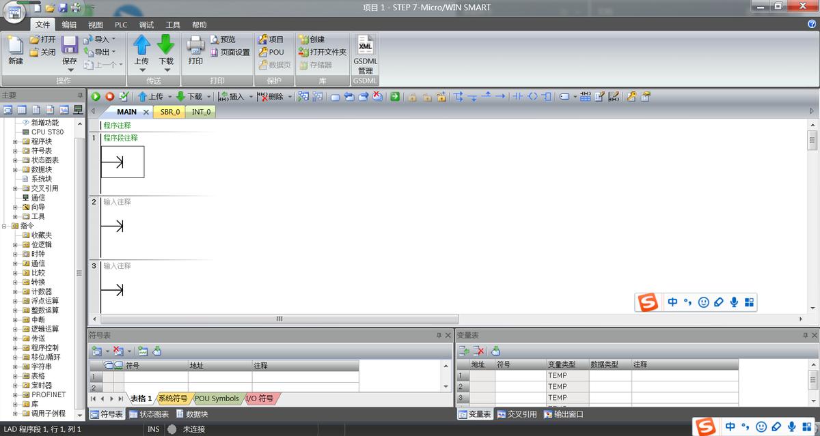Switch to the INT_0 editor tab
This screenshot has height=436, width=820.
tap(202, 112)
